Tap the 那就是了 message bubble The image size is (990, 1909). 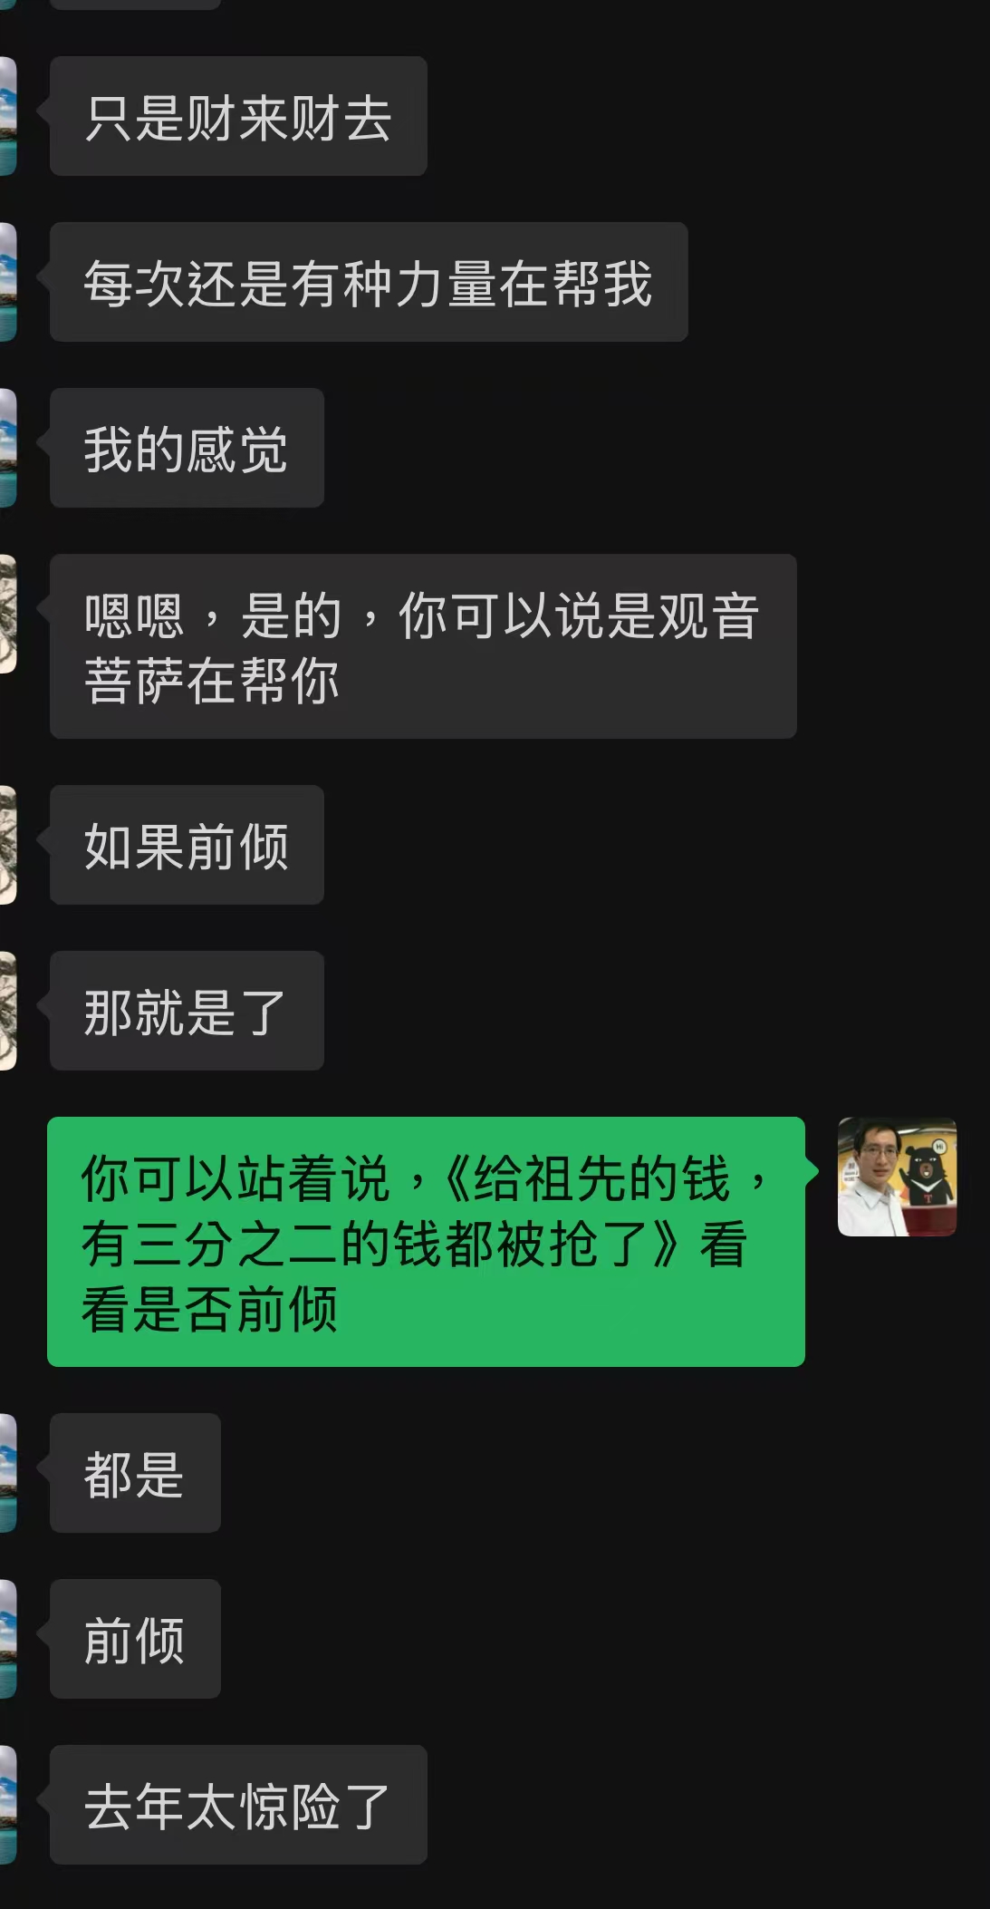point(187,1011)
